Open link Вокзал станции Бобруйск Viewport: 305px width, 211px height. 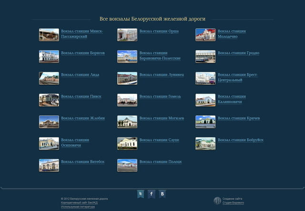point(241,140)
